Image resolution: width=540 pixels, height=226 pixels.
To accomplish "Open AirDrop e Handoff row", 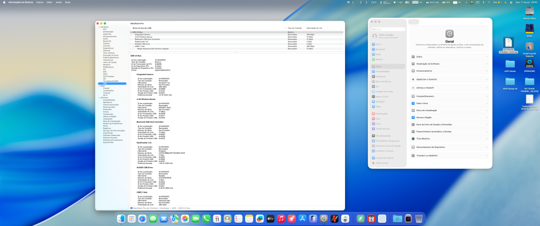I will (x=449, y=88).
